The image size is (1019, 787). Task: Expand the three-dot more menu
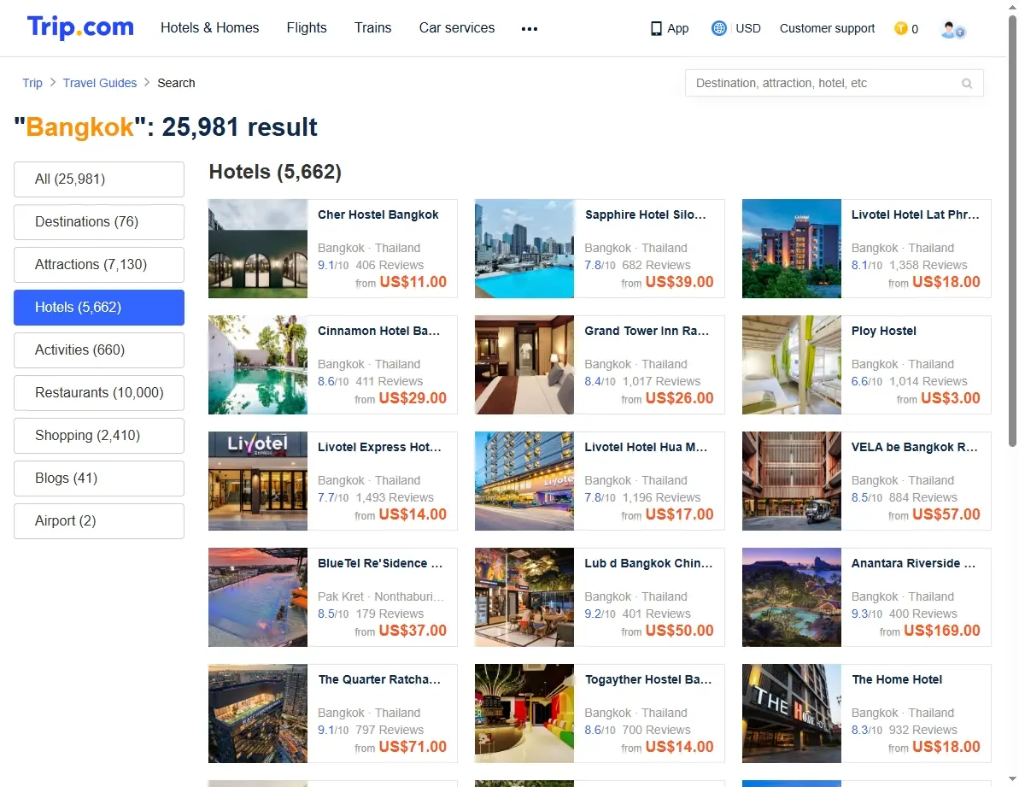point(530,28)
